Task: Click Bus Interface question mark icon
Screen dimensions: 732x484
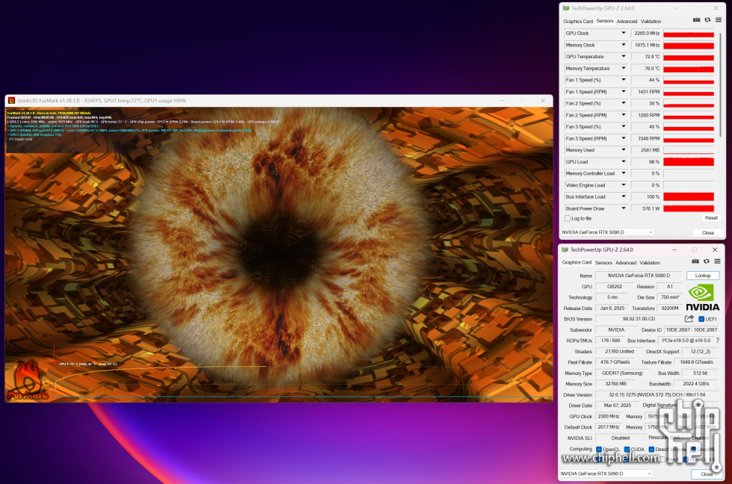Action: tap(718, 341)
